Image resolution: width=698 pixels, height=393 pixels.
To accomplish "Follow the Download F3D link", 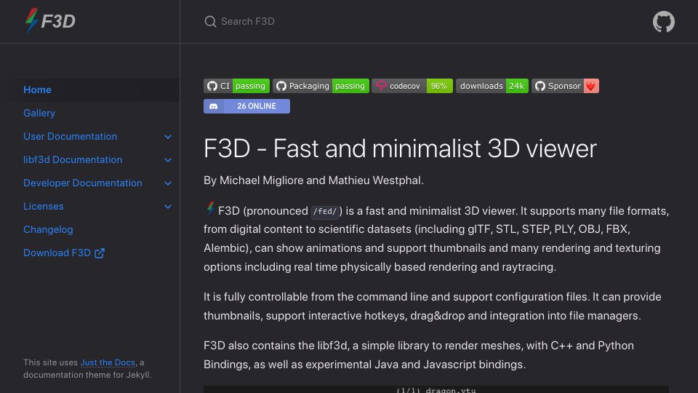I will 64,253.
